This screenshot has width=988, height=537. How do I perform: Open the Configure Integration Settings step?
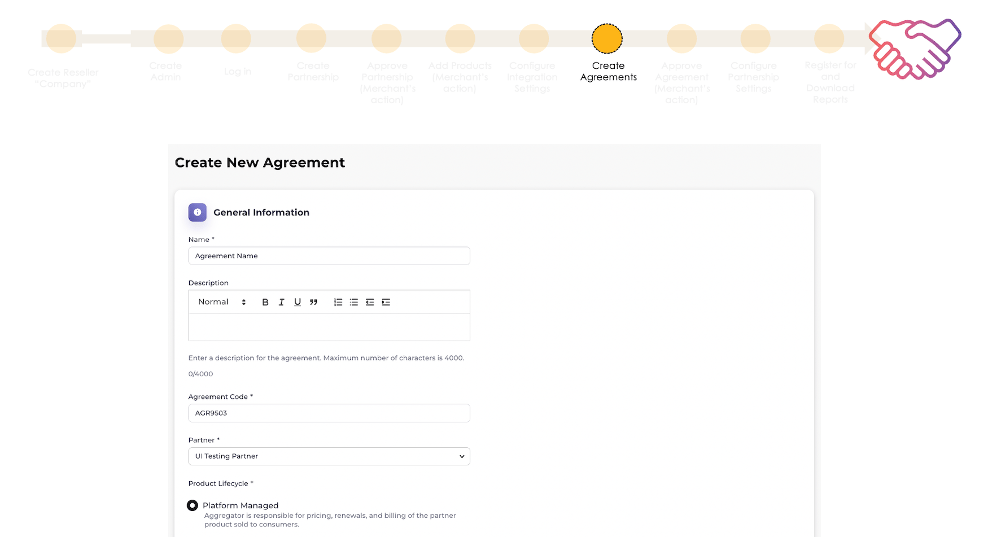(x=534, y=39)
